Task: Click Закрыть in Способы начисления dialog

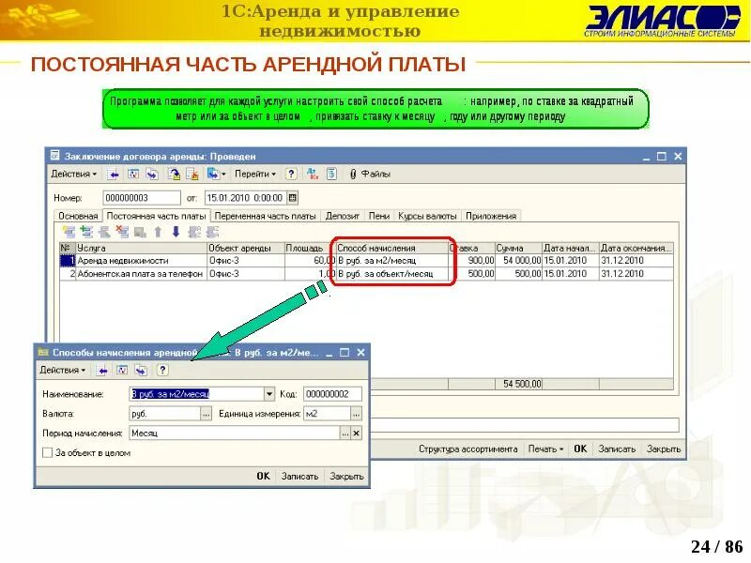Action: pos(346,477)
